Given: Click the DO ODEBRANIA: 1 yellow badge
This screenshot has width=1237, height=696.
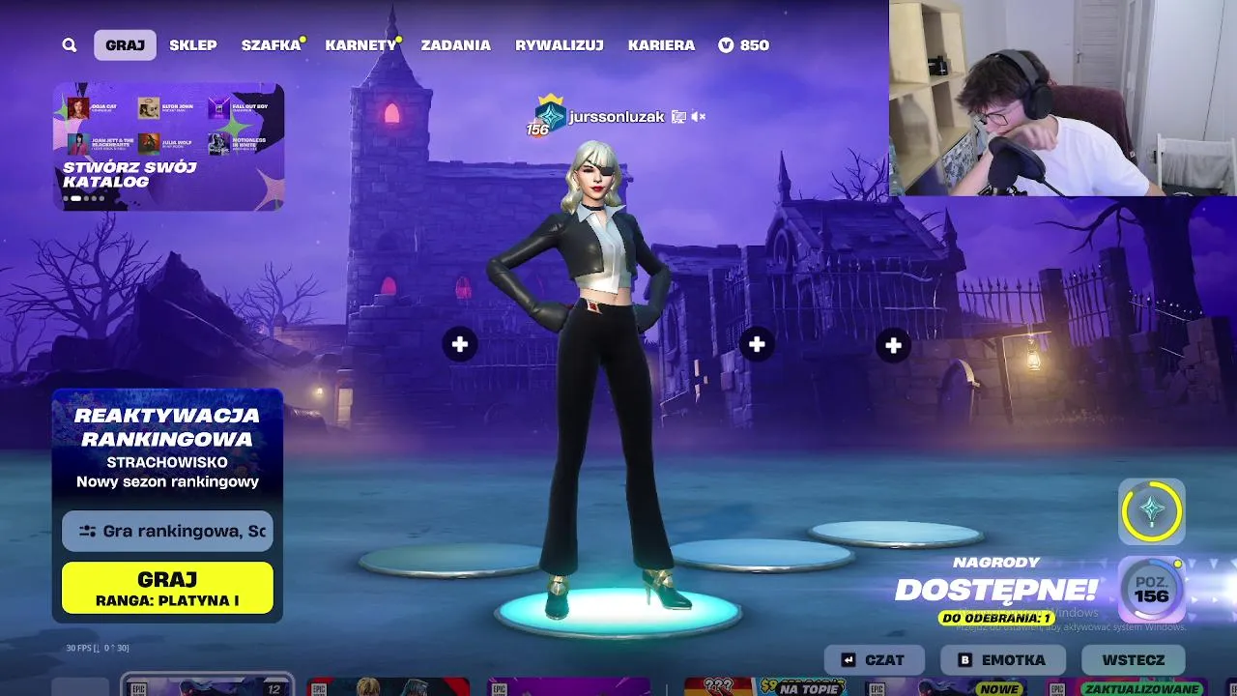Looking at the screenshot, I should click(x=996, y=618).
